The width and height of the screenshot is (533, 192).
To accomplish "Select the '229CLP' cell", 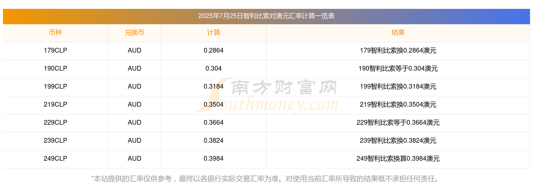I will (x=55, y=123).
